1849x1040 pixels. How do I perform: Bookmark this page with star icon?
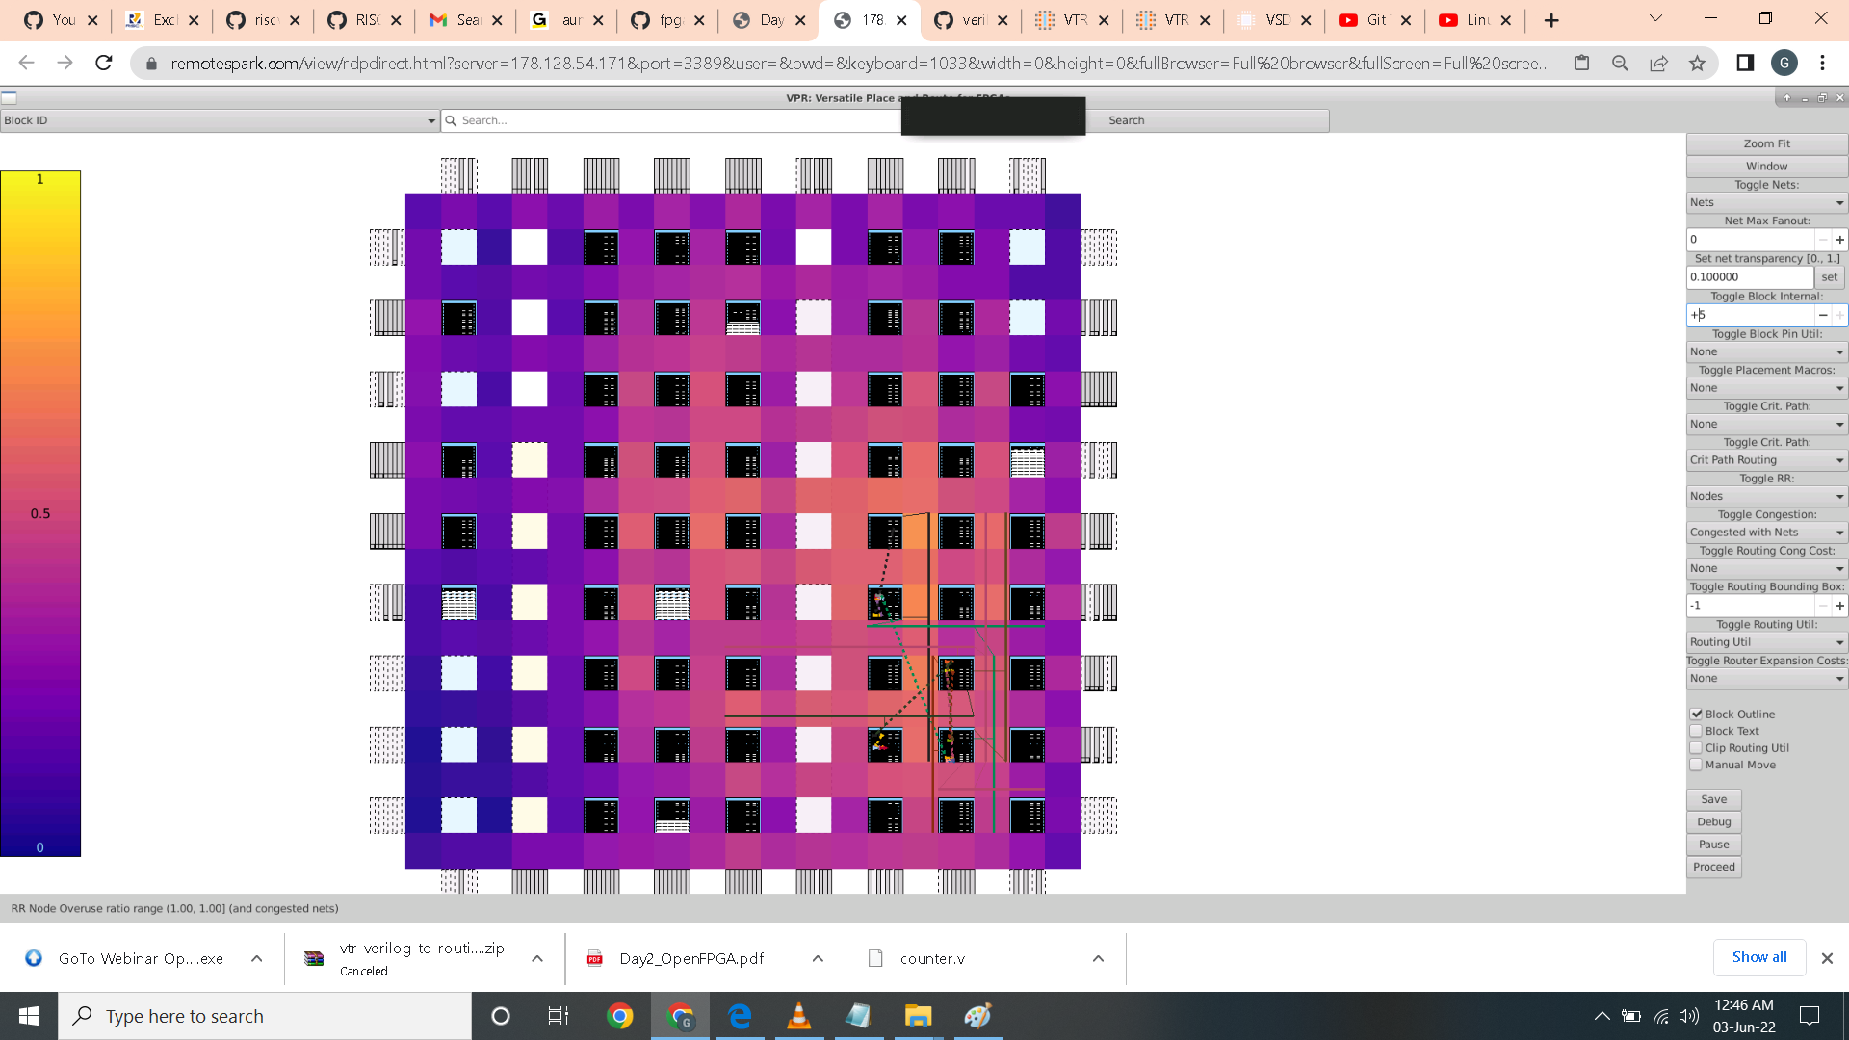pos(1697,64)
